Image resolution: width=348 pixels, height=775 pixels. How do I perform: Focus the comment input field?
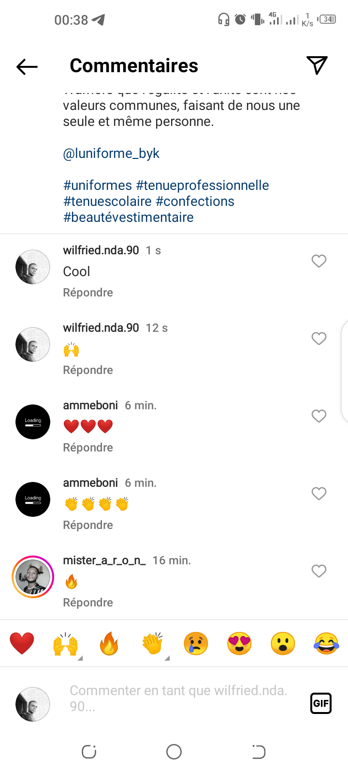pos(179,698)
